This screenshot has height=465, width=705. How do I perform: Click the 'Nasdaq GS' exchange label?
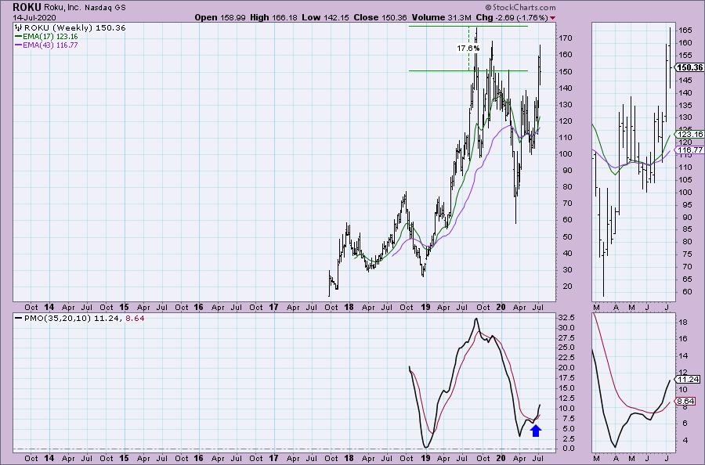click(105, 8)
